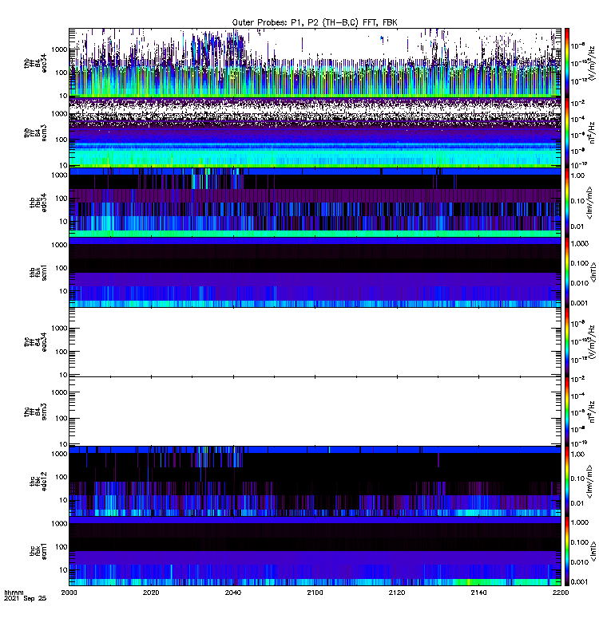The height and width of the screenshot is (638, 599).
Task: Click the 100 tick on thc fbk scm1 axis
Action: coord(61,547)
